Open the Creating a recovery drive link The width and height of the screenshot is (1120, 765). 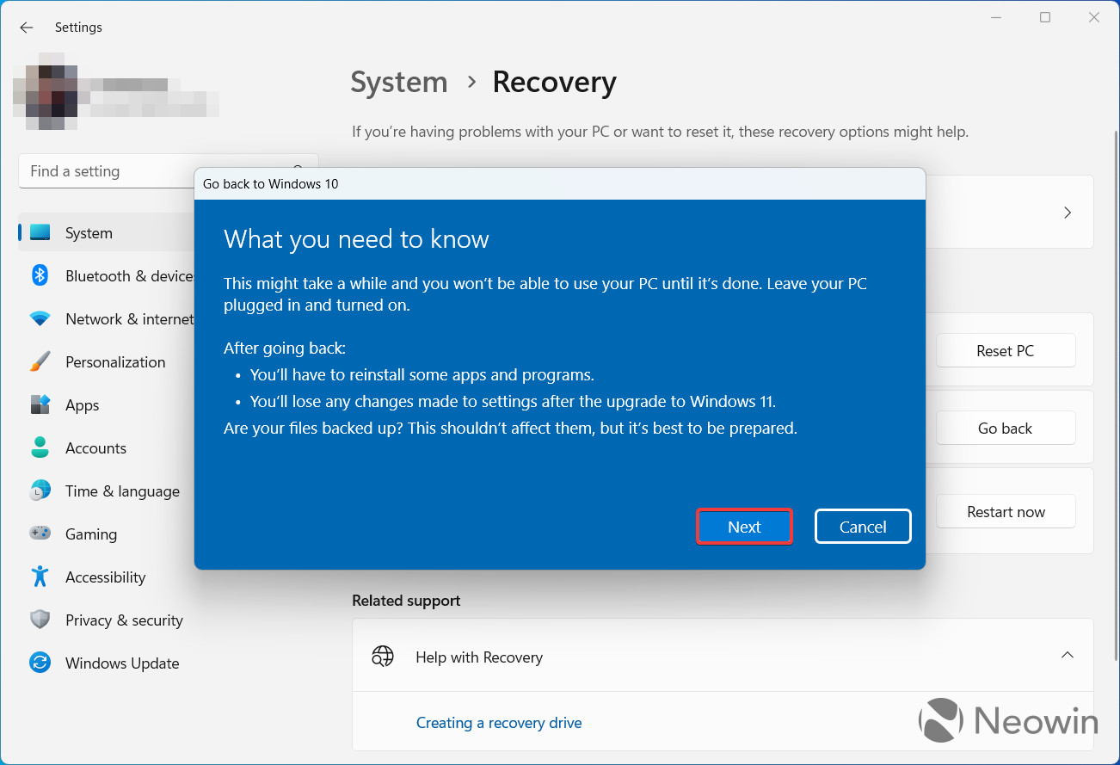[x=499, y=723]
